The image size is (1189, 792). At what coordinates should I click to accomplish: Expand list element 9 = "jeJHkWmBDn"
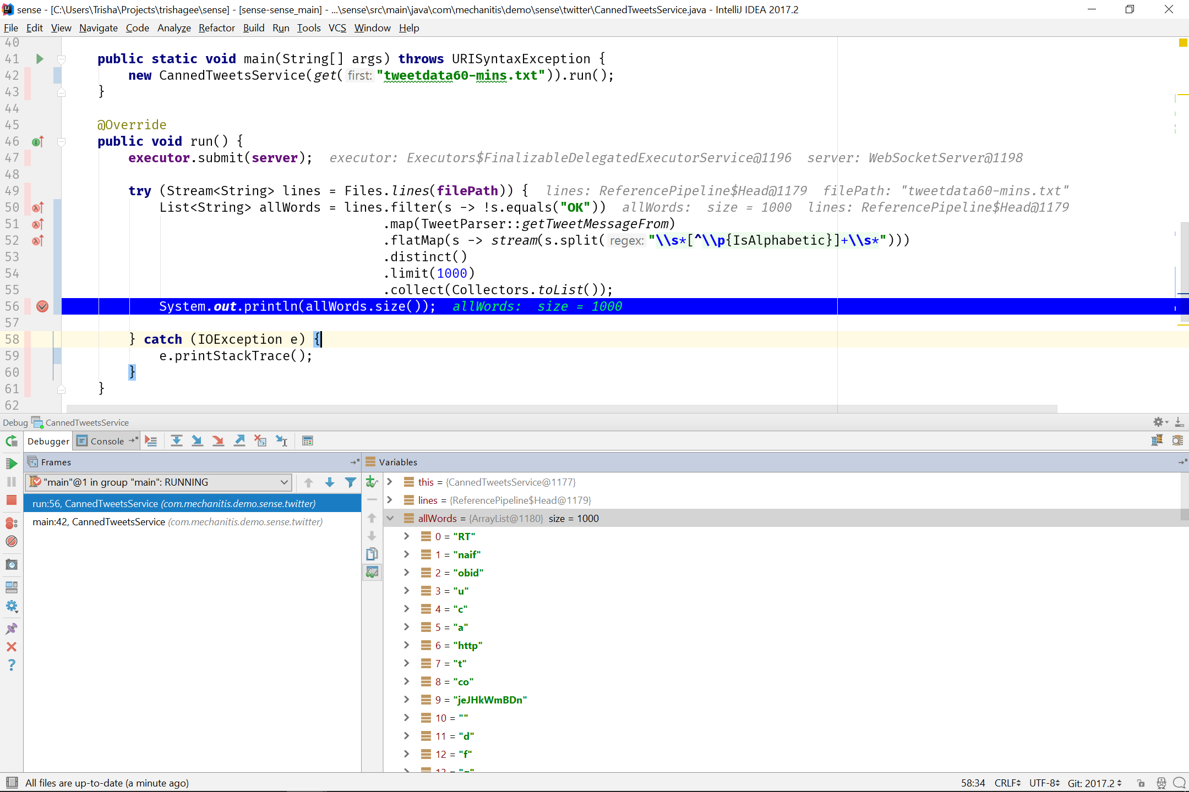(406, 700)
